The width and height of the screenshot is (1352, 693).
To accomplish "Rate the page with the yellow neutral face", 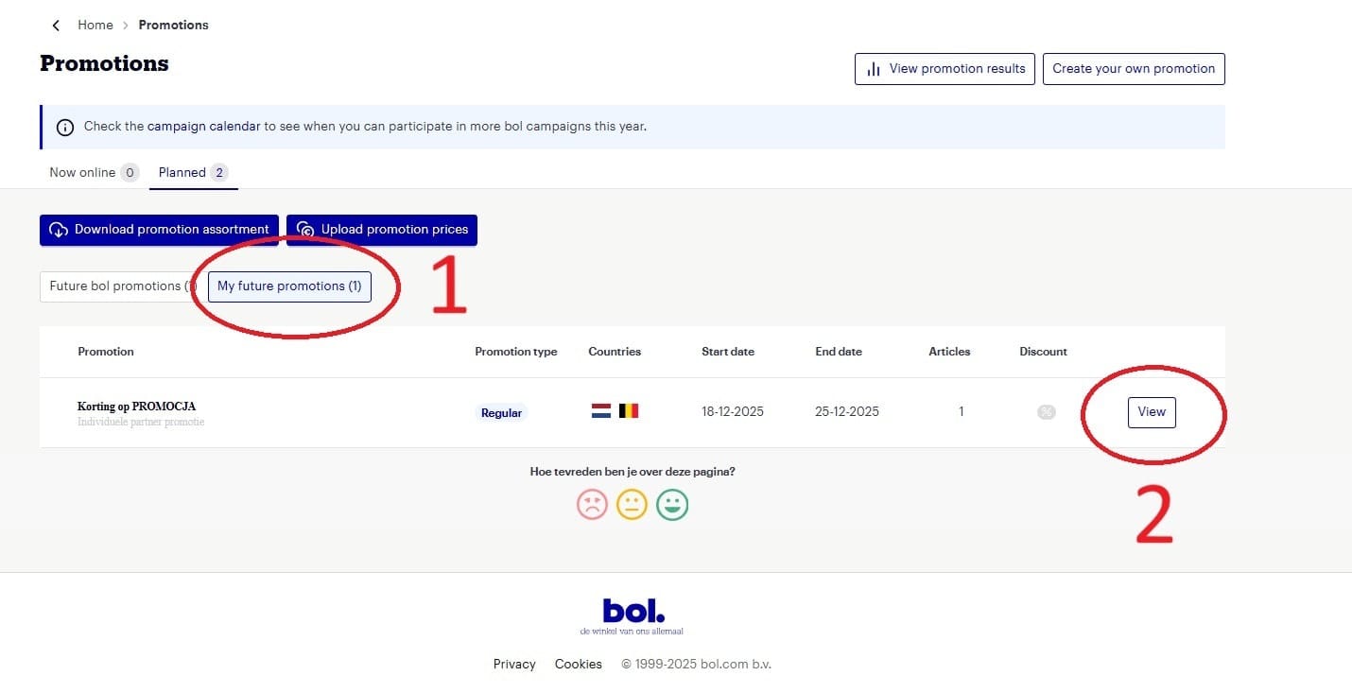I will tap(632, 504).
